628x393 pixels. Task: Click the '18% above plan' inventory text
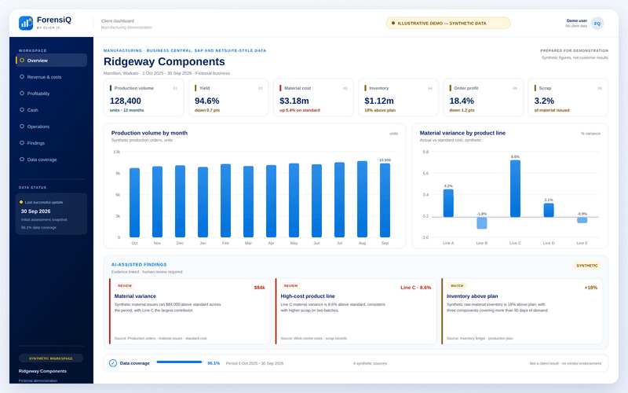[x=380, y=110]
